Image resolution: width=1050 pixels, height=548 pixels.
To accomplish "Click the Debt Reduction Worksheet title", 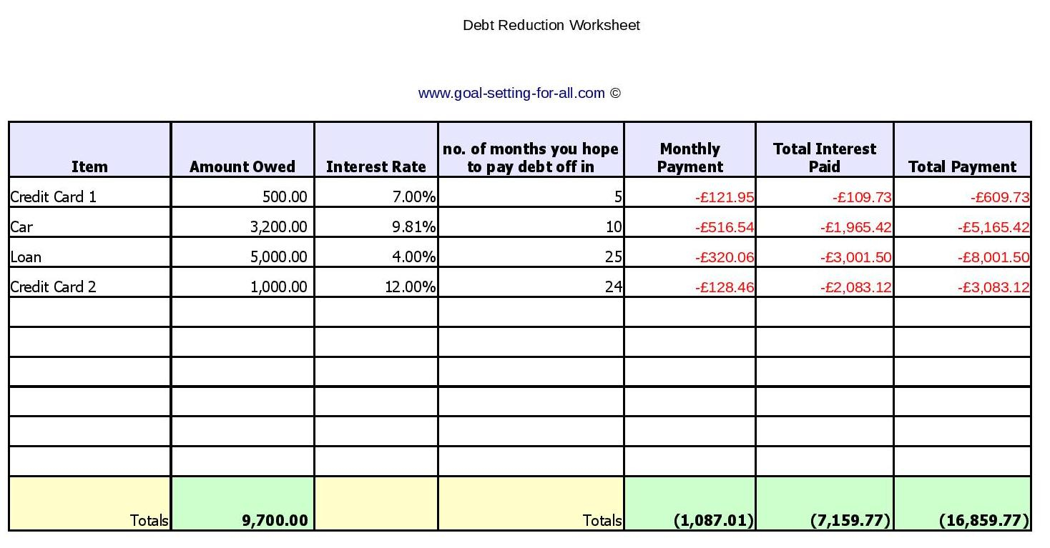I will tap(551, 25).
